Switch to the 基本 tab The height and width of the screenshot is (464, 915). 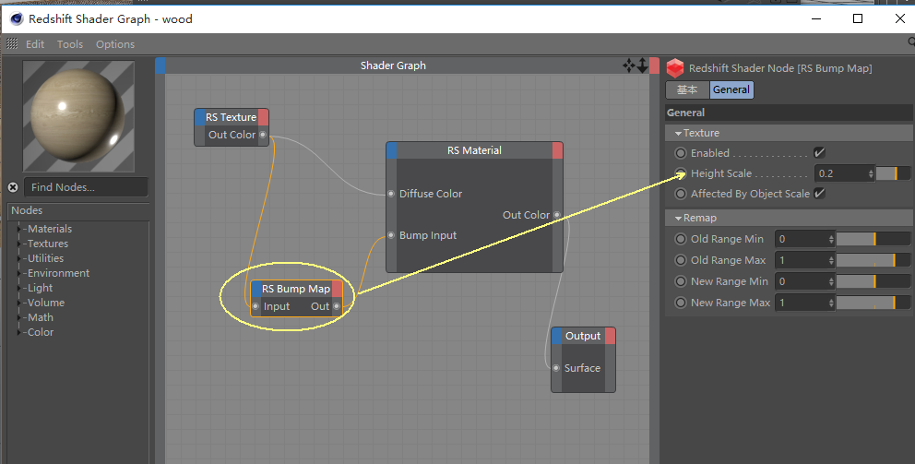click(687, 89)
